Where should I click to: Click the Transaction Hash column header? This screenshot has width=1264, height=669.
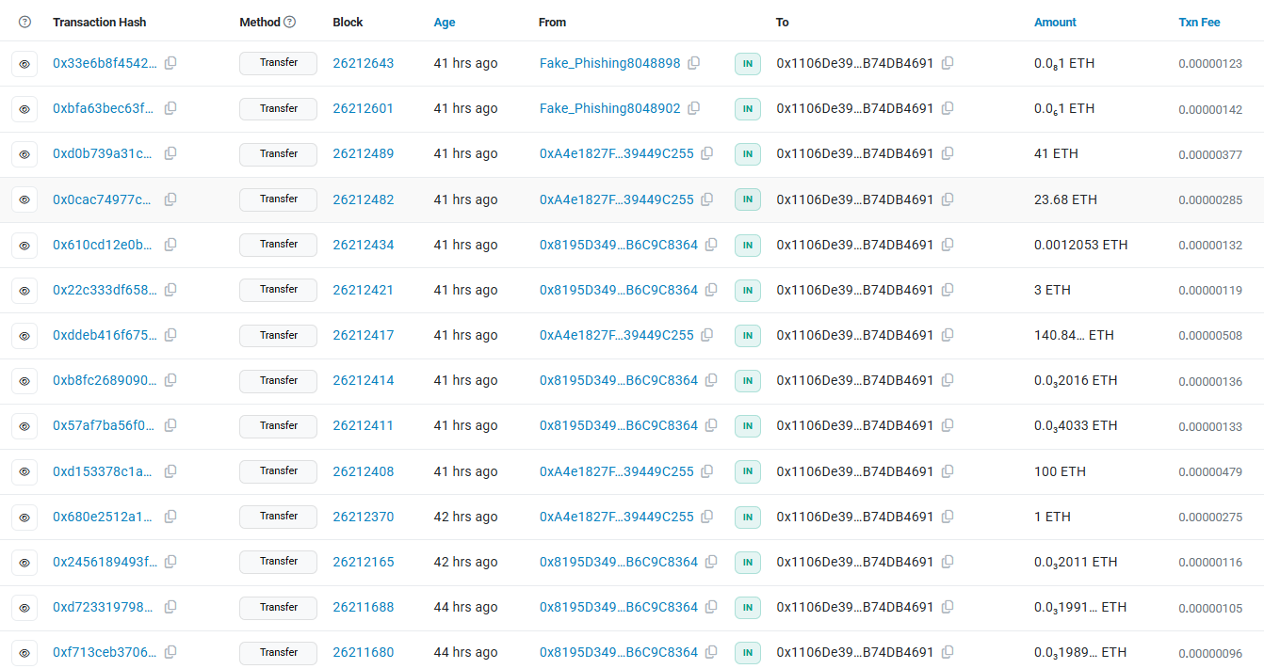tap(100, 22)
